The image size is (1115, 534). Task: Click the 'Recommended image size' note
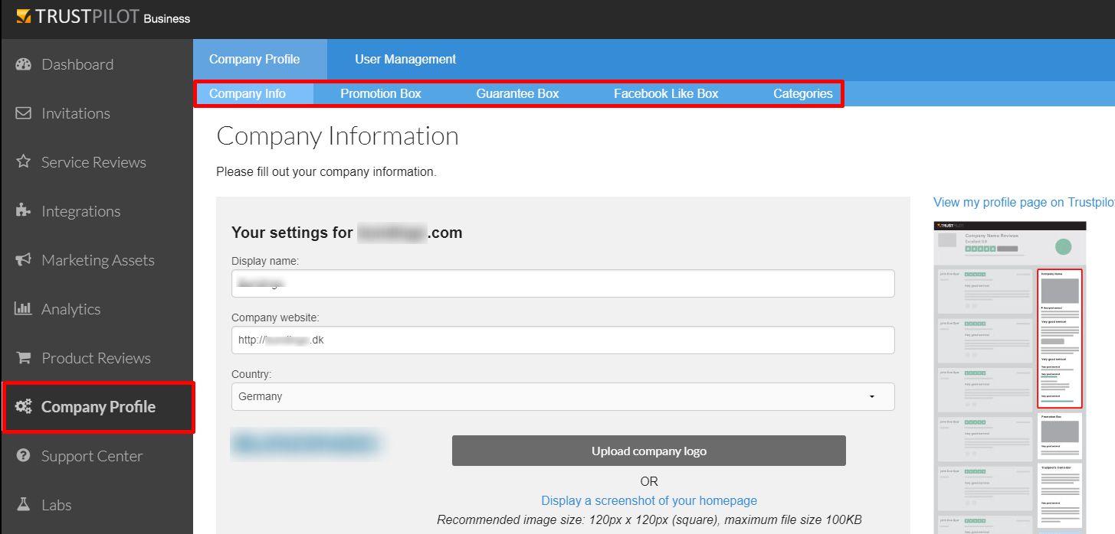pos(649,520)
